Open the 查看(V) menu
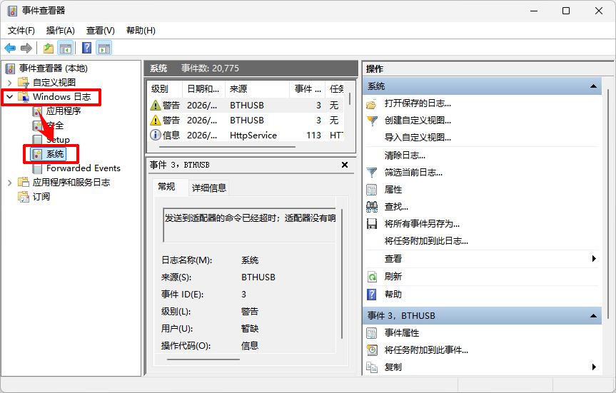 coord(100,31)
